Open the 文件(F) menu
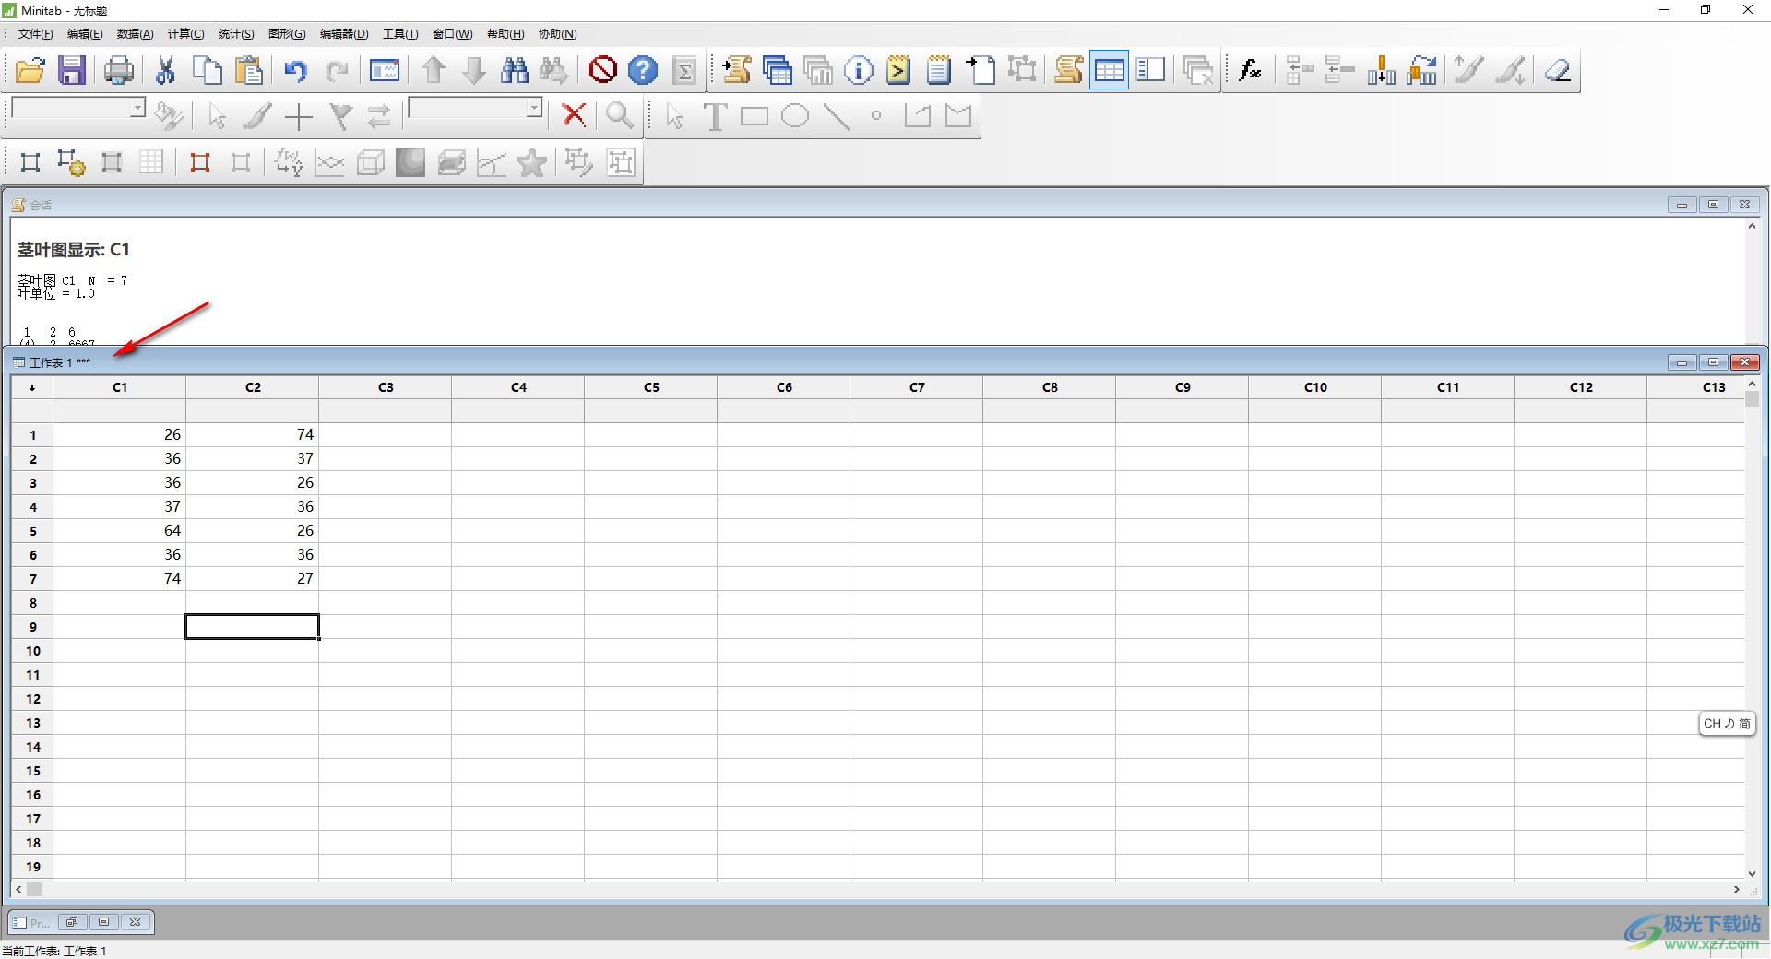Image resolution: width=1771 pixels, height=959 pixels. coord(35,34)
